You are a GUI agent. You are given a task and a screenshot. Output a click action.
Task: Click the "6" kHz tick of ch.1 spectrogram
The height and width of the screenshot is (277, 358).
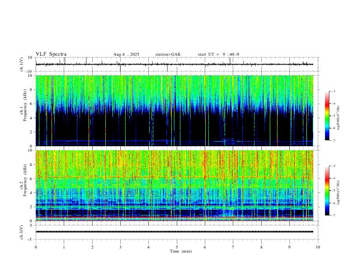32,104
